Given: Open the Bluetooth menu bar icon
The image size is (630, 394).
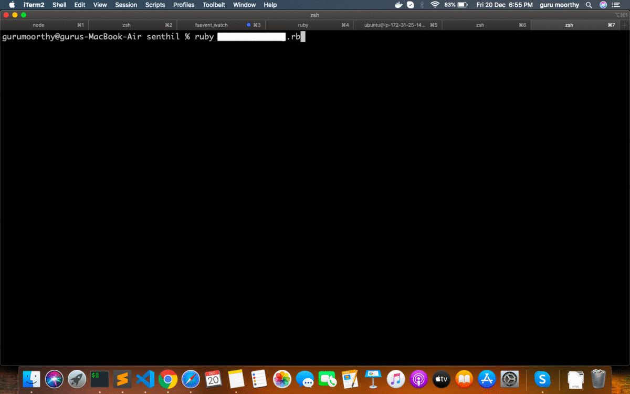Looking at the screenshot, I should pos(422,5).
